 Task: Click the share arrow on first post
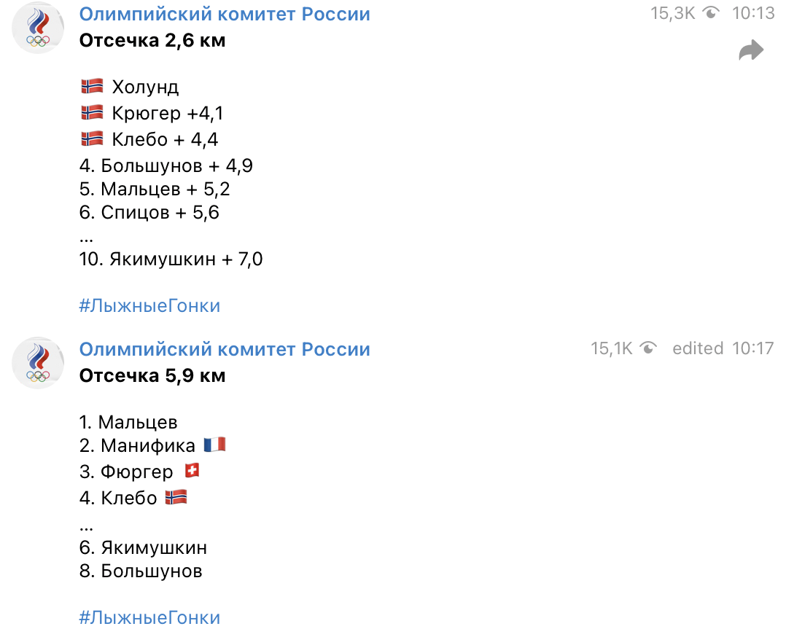point(750,51)
